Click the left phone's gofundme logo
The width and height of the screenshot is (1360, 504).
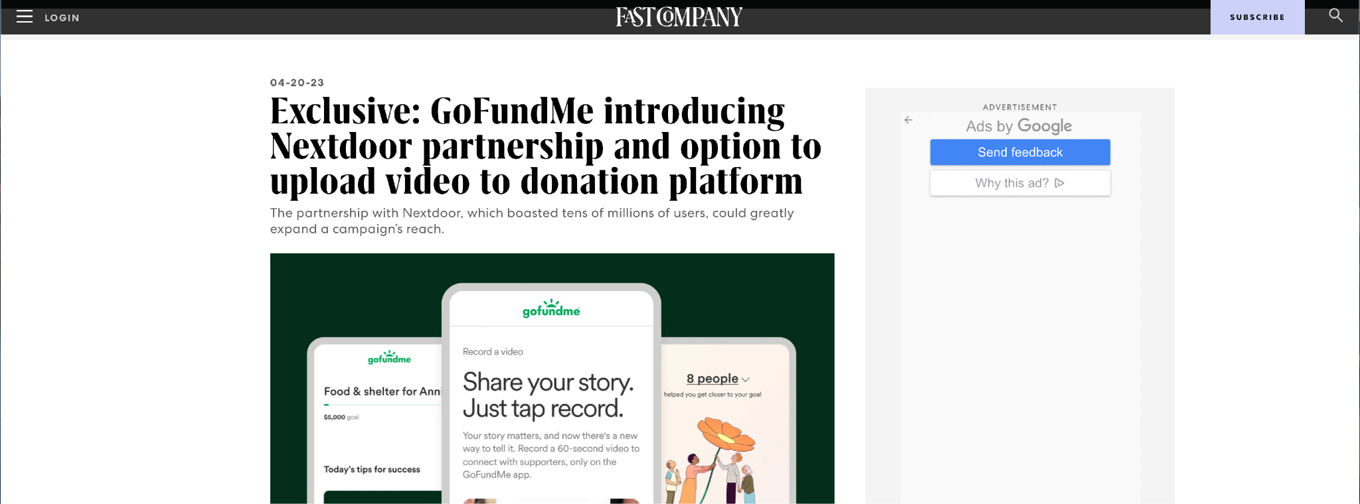[389, 357]
